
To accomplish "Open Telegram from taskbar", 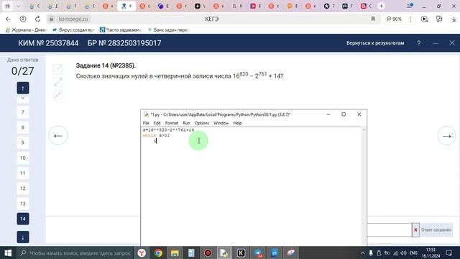I will 258,253.
